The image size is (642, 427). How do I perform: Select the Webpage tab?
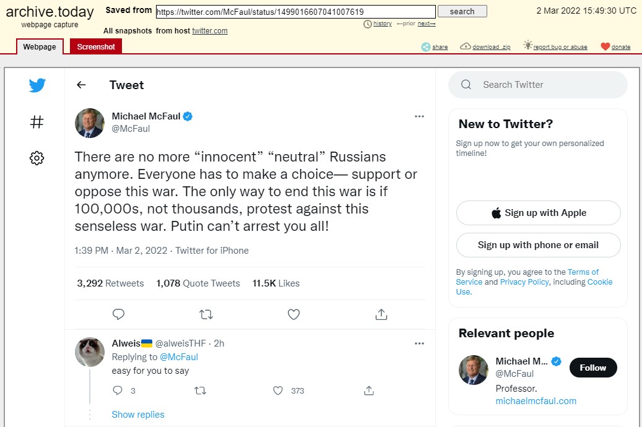coord(40,47)
